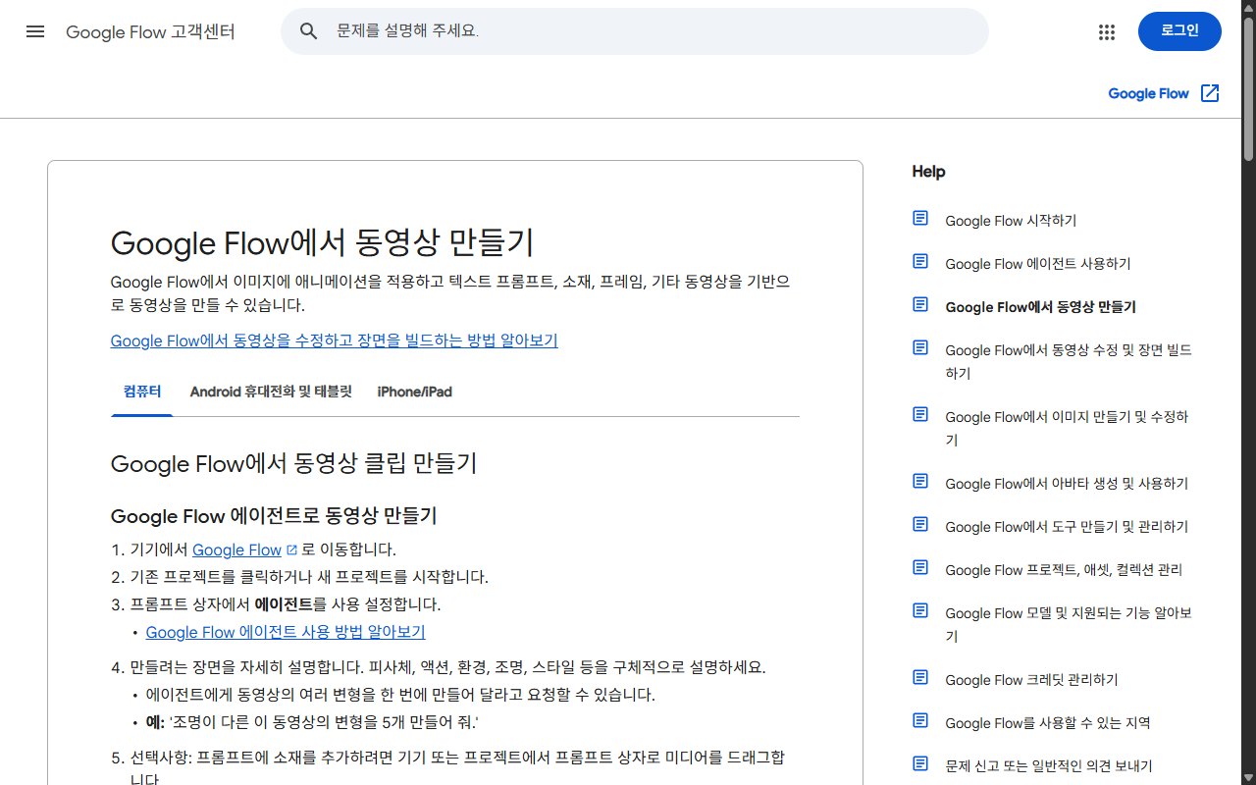Open sidebar article Google Flow에서 도구 만들기 및 관리하기
1256x785 pixels.
pyautogui.click(x=1067, y=527)
